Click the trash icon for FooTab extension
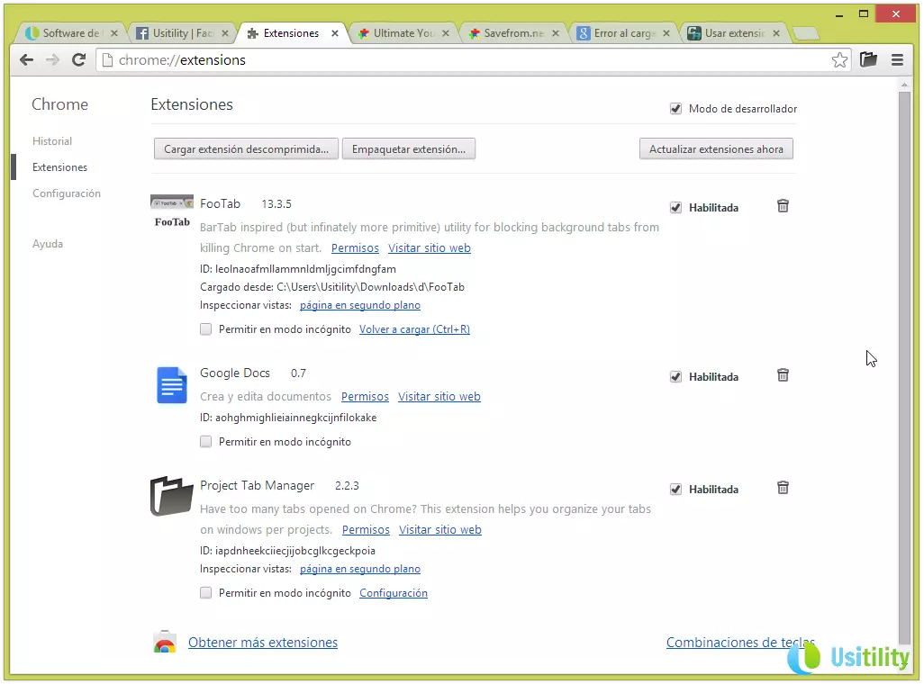This screenshot has height=684, width=924. [x=783, y=206]
